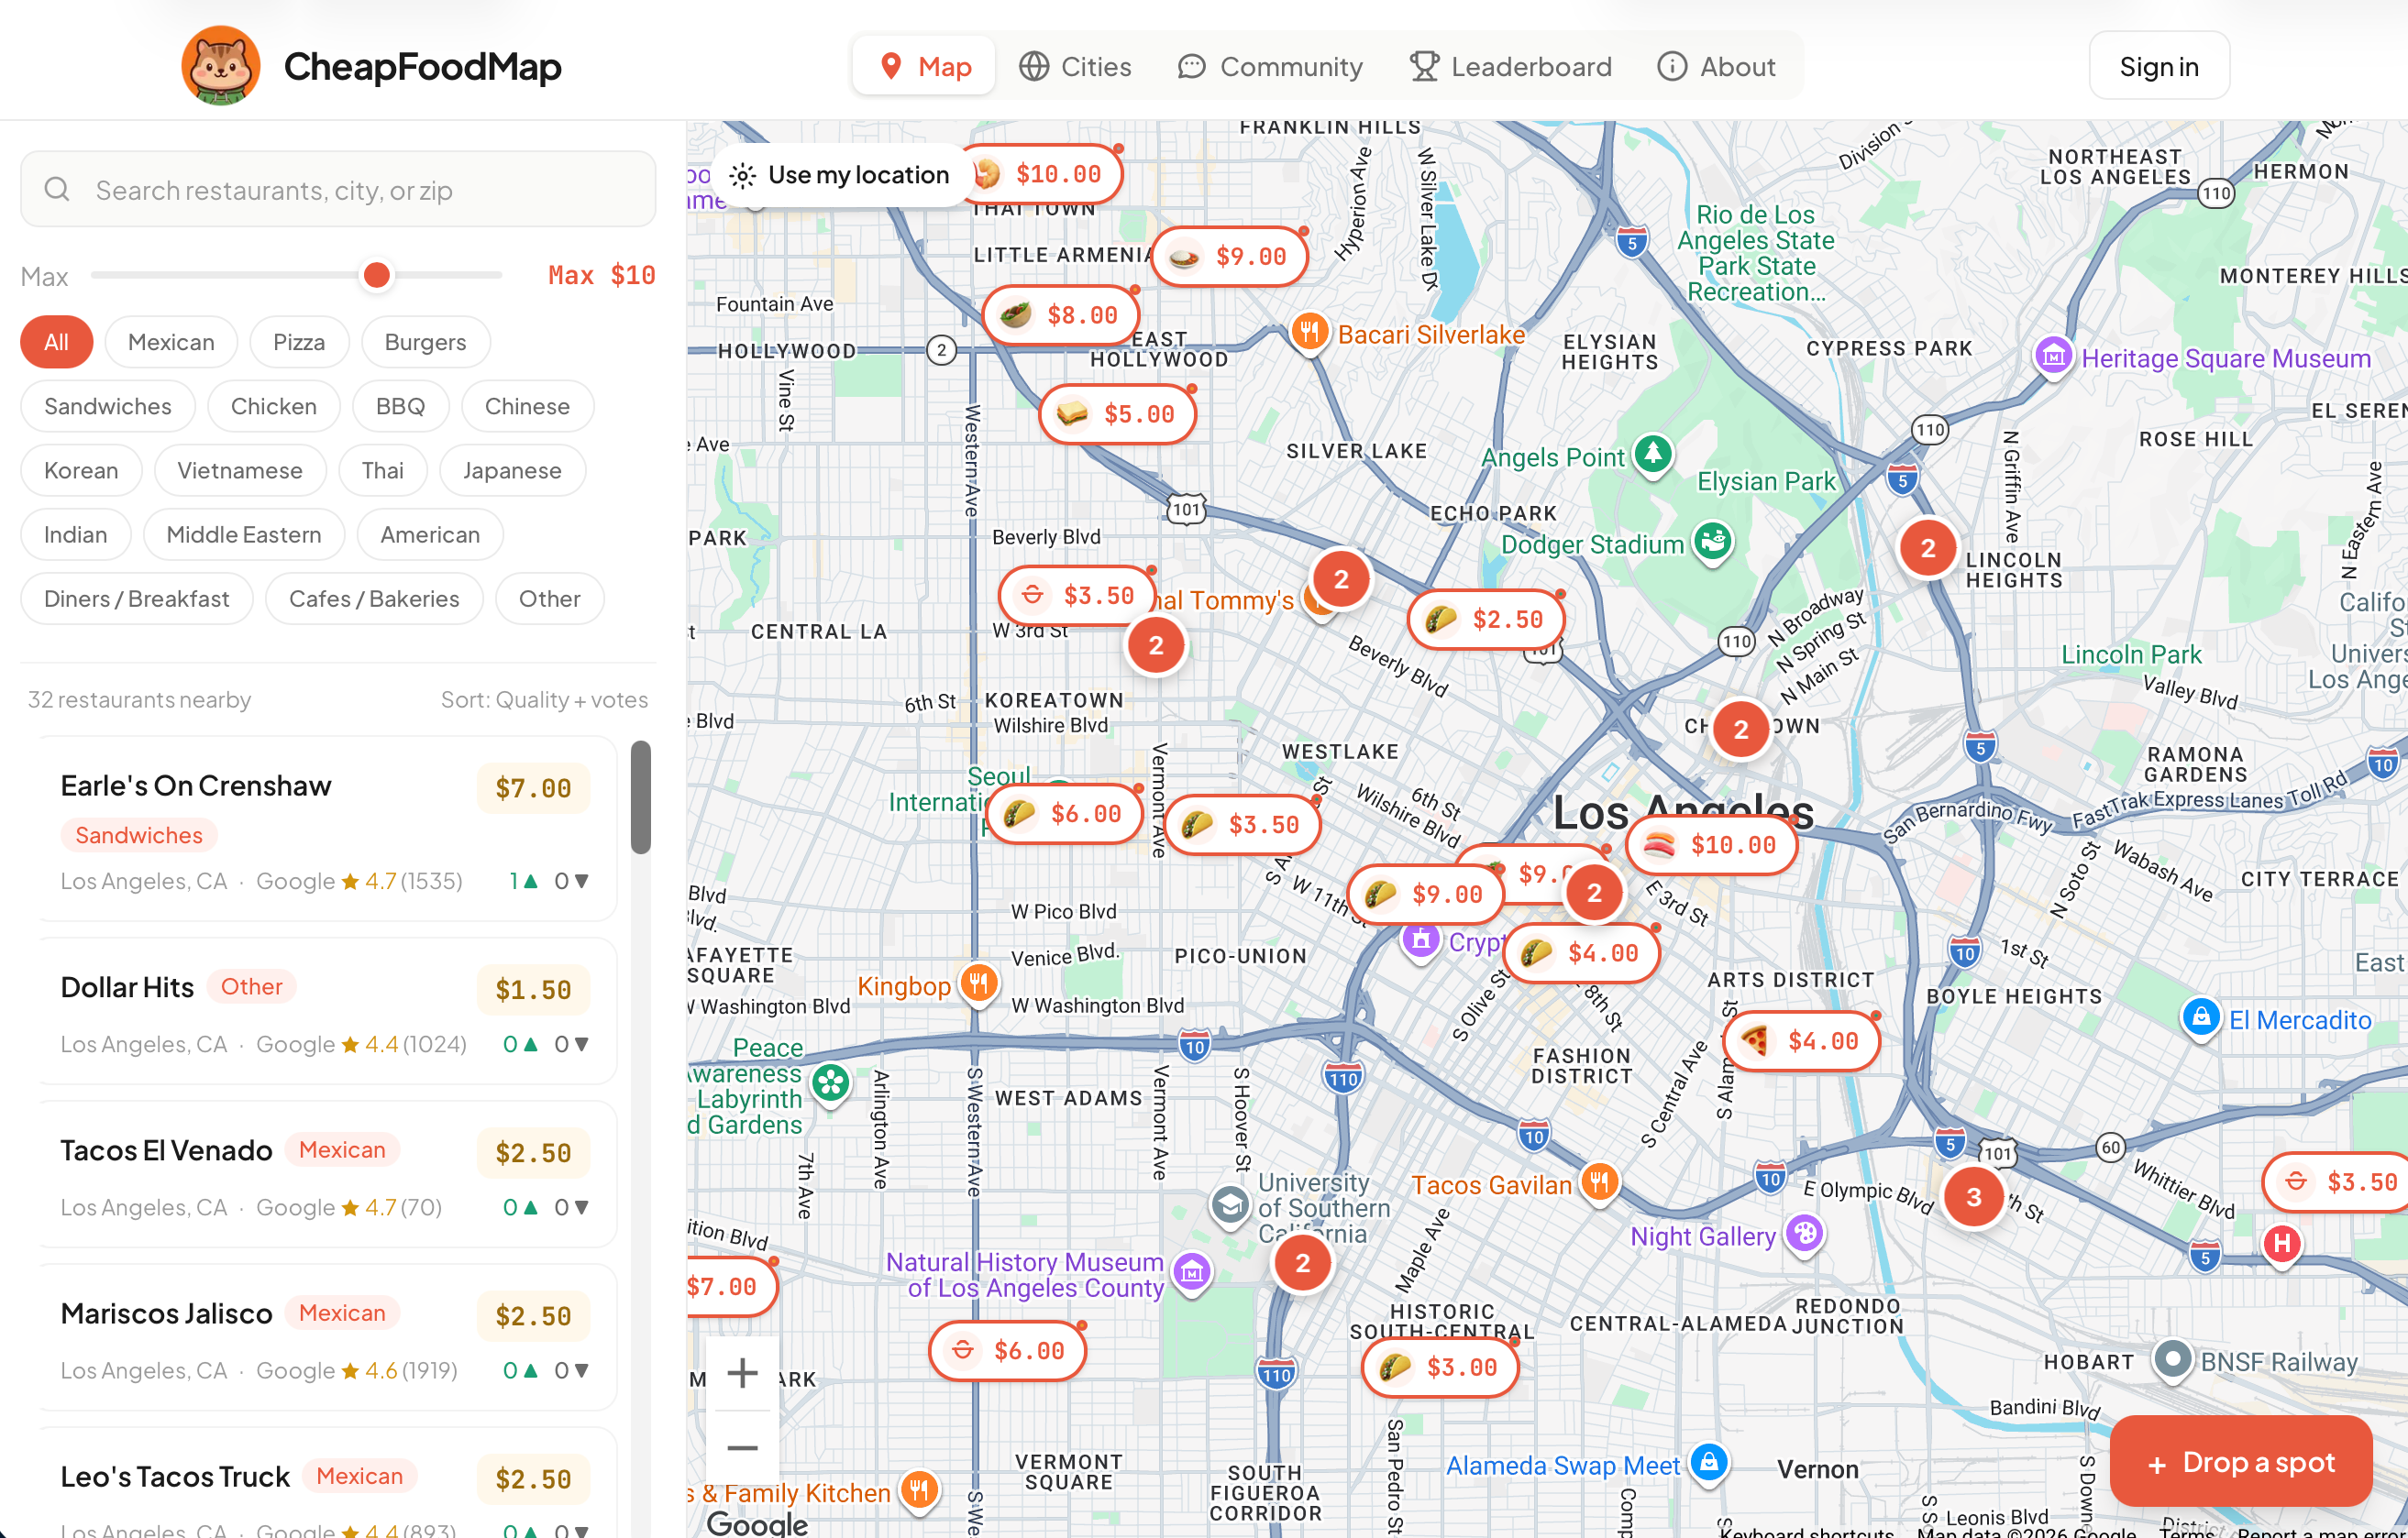Downvote Dollar Hits

[572, 1044]
